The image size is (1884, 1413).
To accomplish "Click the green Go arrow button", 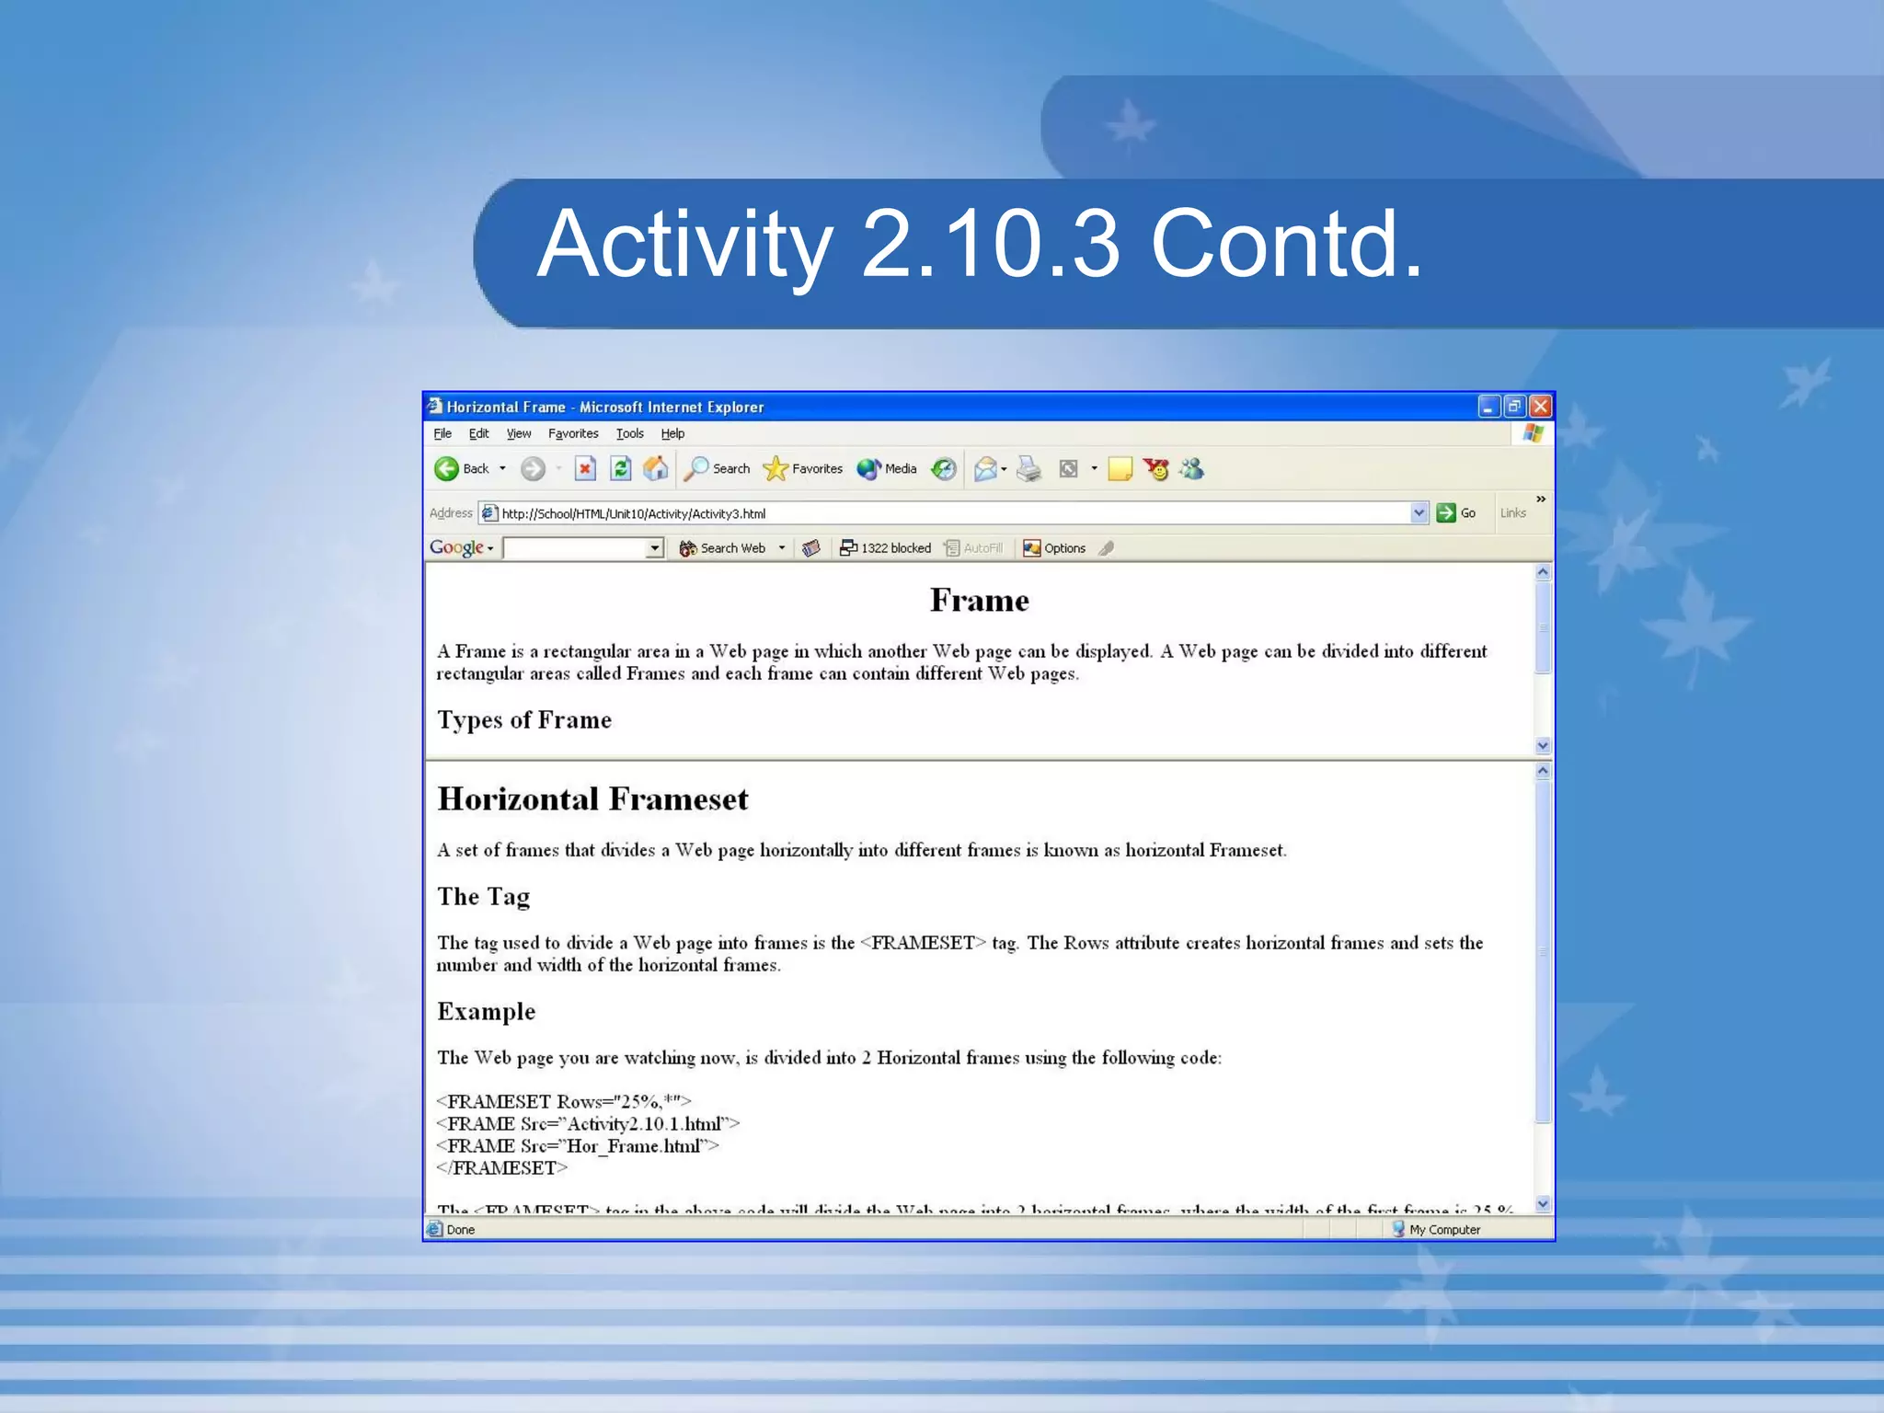I will pos(1446,513).
